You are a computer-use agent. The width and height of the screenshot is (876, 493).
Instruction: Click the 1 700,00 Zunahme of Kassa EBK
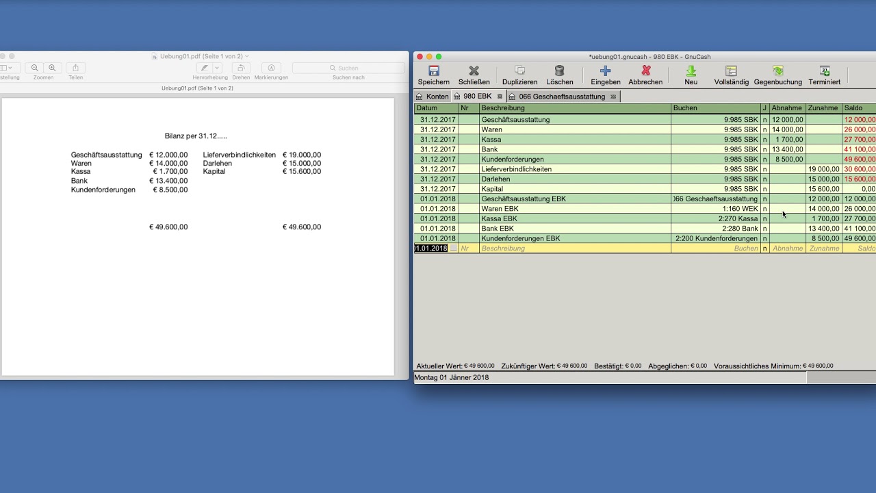pyautogui.click(x=823, y=219)
